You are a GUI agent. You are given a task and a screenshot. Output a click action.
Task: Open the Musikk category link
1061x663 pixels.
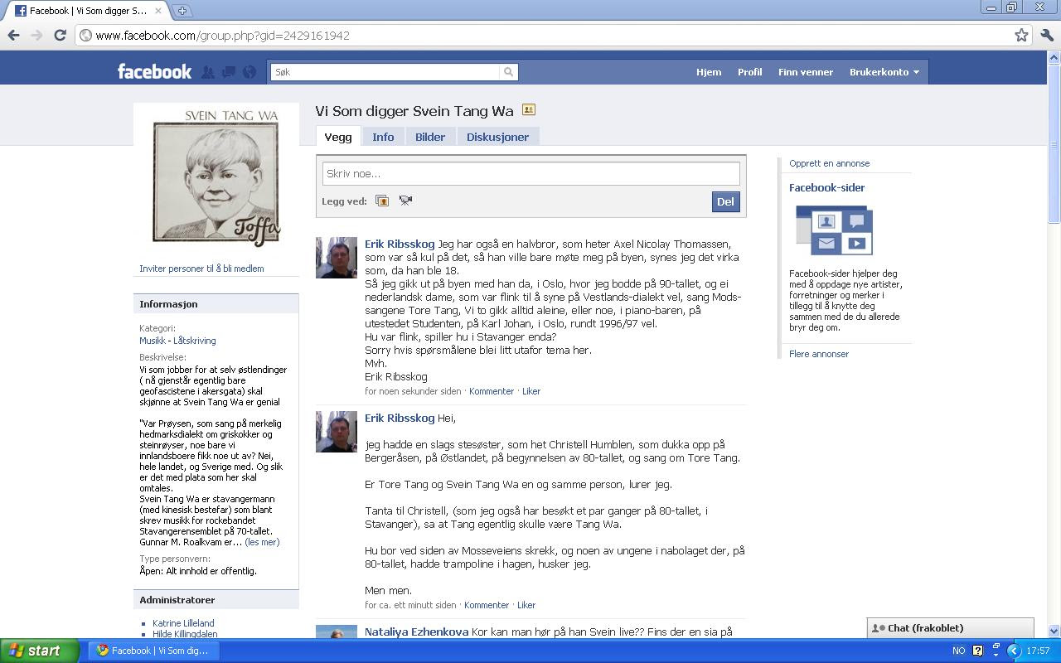153,341
